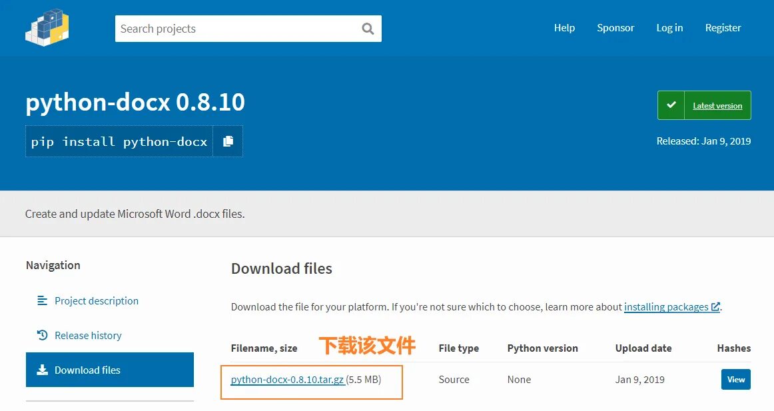Click the search magnifier icon
The height and width of the screenshot is (411, 774).
coord(368,29)
